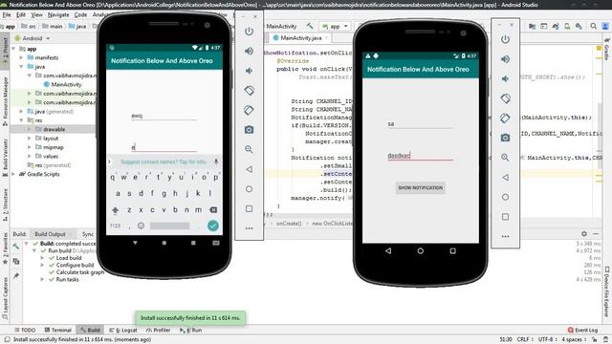Click CRLF line separator in status bar
The image size is (612, 344).
pos(524,340)
